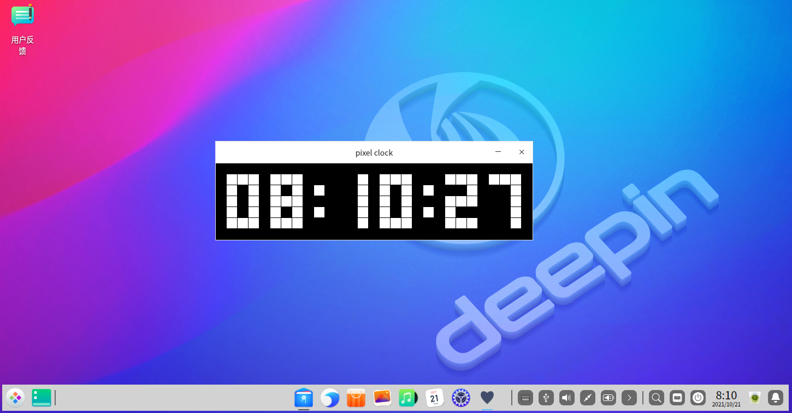Viewport: 792px width, 413px height.
Task: Click the multitasking view dock icon
Action: 42,398
